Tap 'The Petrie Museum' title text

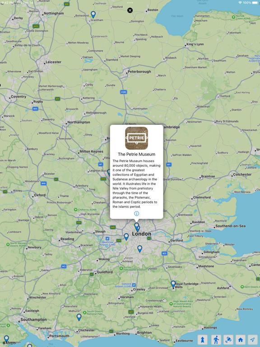[x=137, y=154]
